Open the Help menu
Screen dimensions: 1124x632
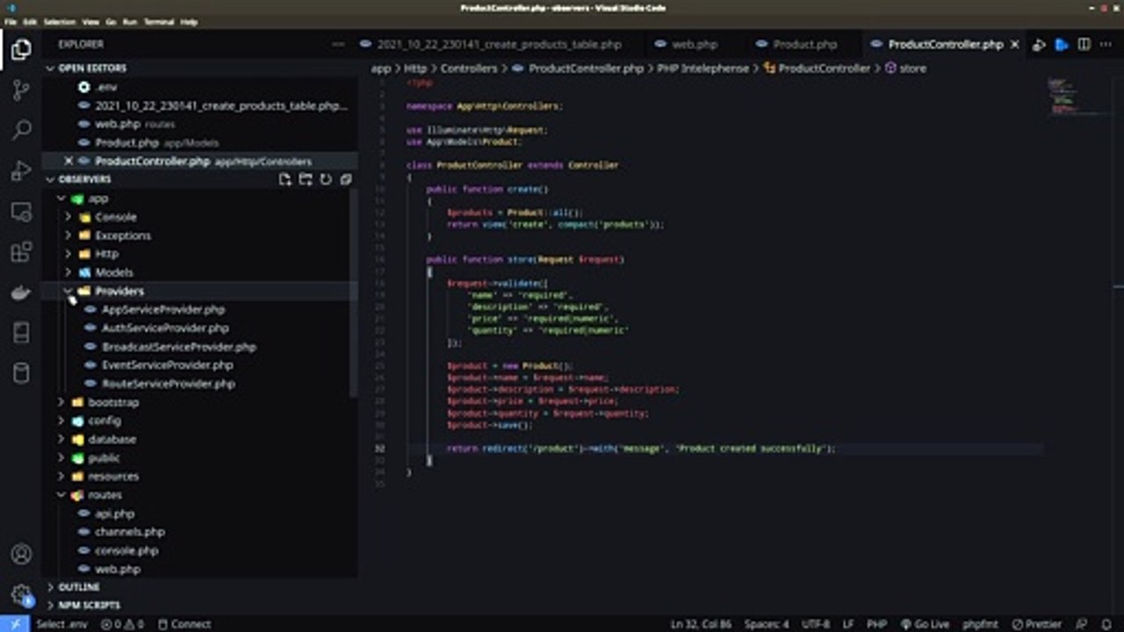click(x=189, y=21)
